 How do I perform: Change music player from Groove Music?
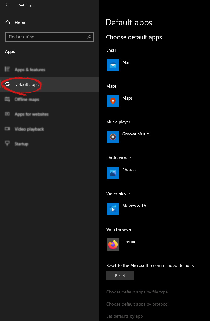[x=135, y=134]
